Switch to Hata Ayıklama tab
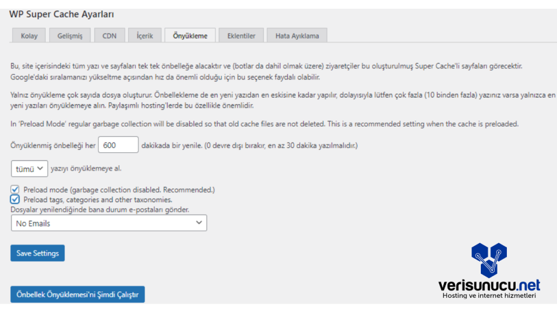 tap(297, 36)
